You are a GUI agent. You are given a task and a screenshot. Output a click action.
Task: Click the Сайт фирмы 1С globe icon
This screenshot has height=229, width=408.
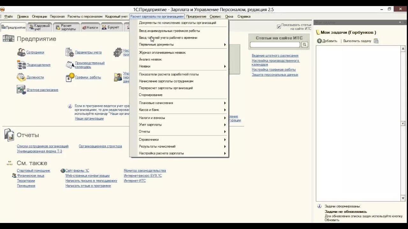pos(63,171)
